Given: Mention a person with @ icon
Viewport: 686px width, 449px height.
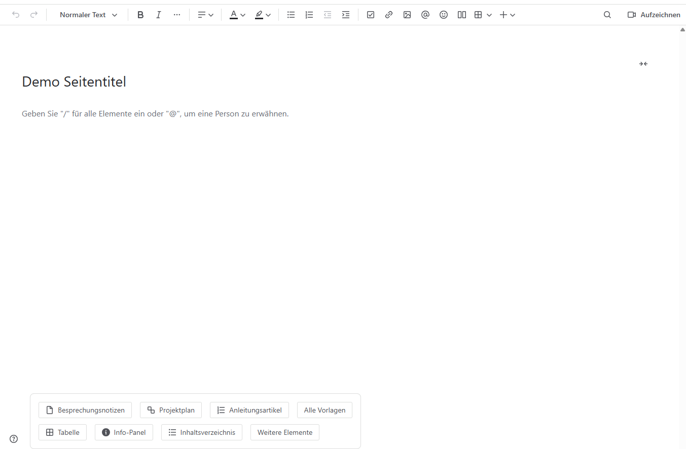Looking at the screenshot, I should [x=425, y=15].
